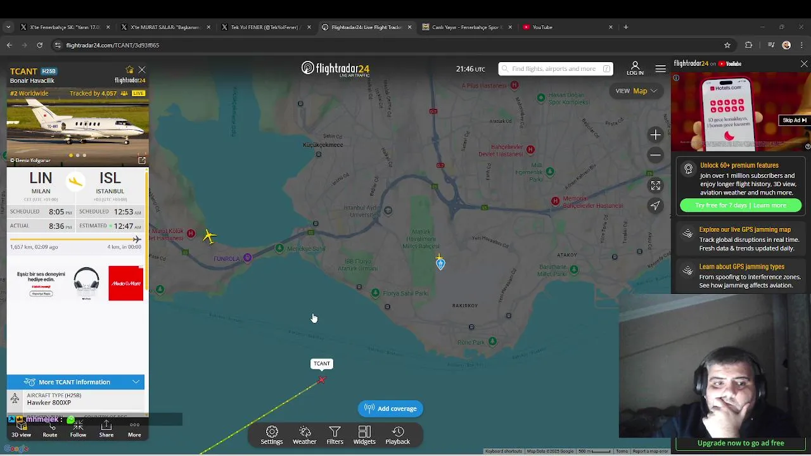The width and height of the screenshot is (811, 456).
Task: Switch to the Fenerbahçe SK X tab
Action: pyautogui.click(x=65, y=27)
